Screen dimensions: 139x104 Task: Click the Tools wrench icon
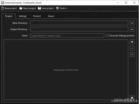coord(57,8)
